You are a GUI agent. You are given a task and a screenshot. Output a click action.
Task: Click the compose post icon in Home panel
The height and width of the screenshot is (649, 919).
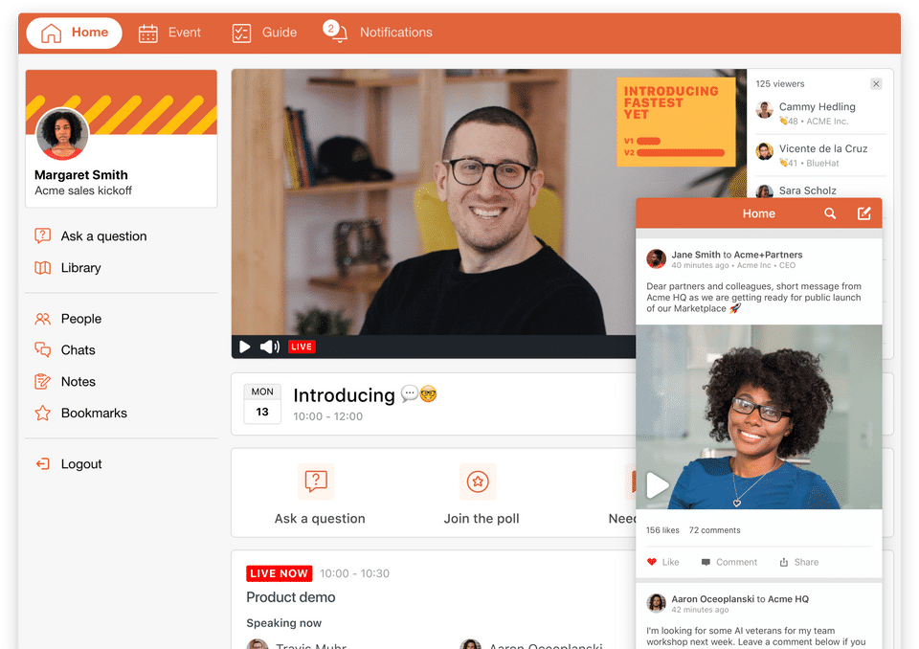click(x=863, y=213)
